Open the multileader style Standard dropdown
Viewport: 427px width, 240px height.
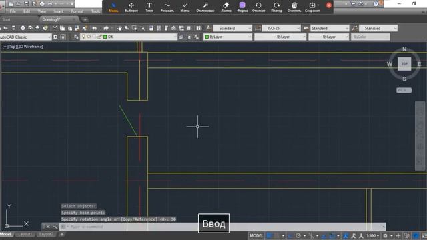click(378, 28)
